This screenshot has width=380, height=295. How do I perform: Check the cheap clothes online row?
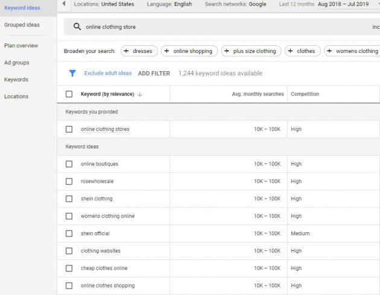69,268
